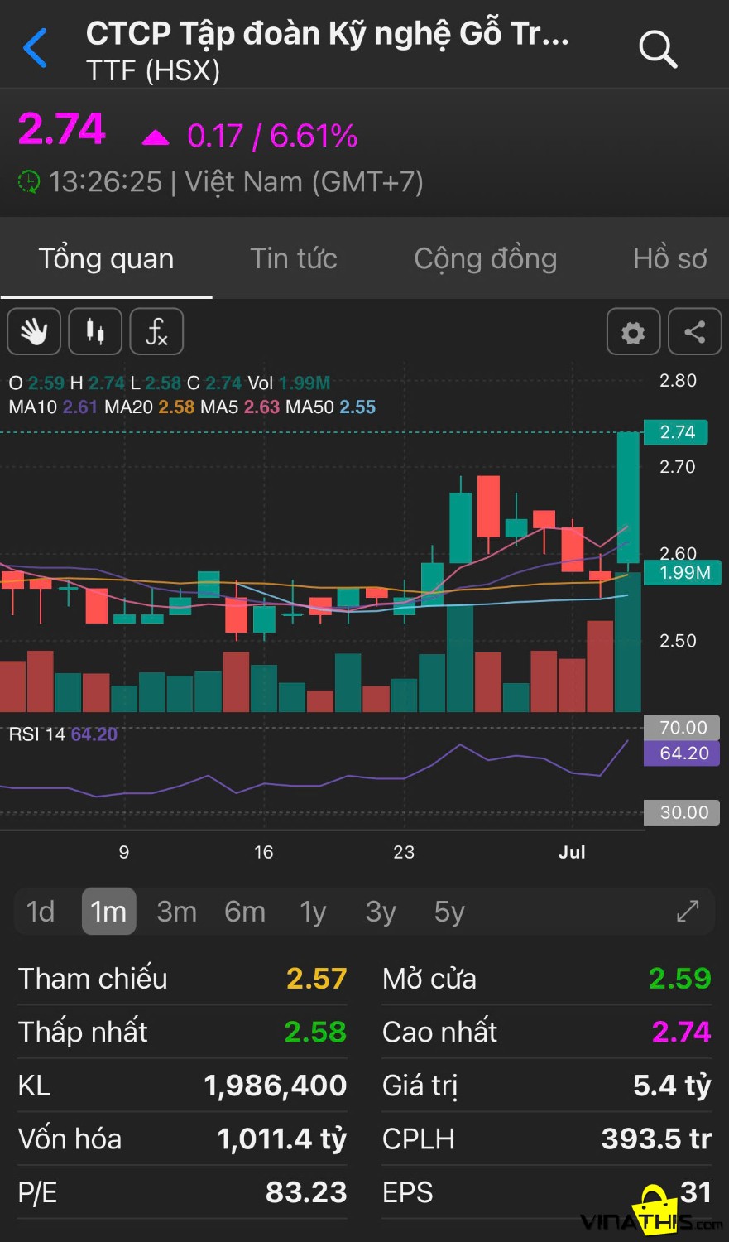Click the Vol 1.99M readout in the OHLC line

coord(289,383)
